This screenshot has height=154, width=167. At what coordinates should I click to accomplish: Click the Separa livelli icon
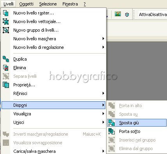click(6, 76)
